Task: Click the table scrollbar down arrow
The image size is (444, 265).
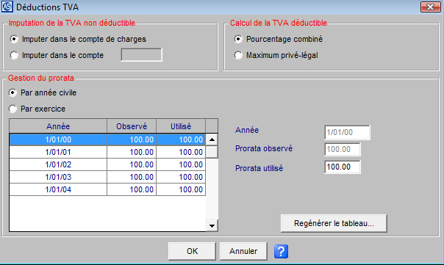Action: click(x=212, y=225)
